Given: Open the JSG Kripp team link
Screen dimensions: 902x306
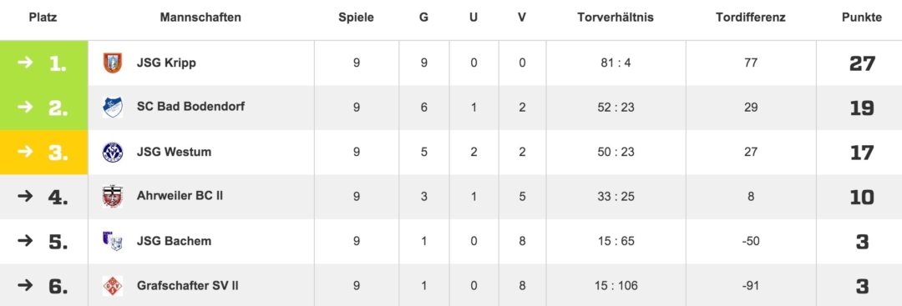Looking at the screenshot, I should pos(166,63).
